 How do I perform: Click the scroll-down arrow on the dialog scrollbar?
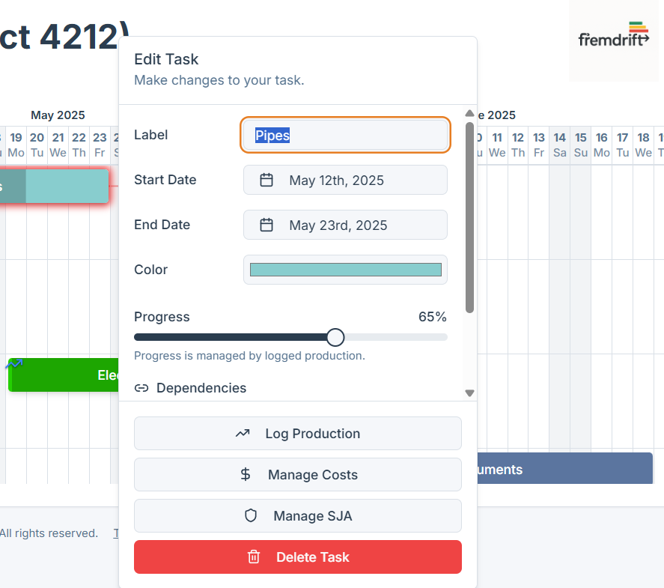click(x=469, y=392)
